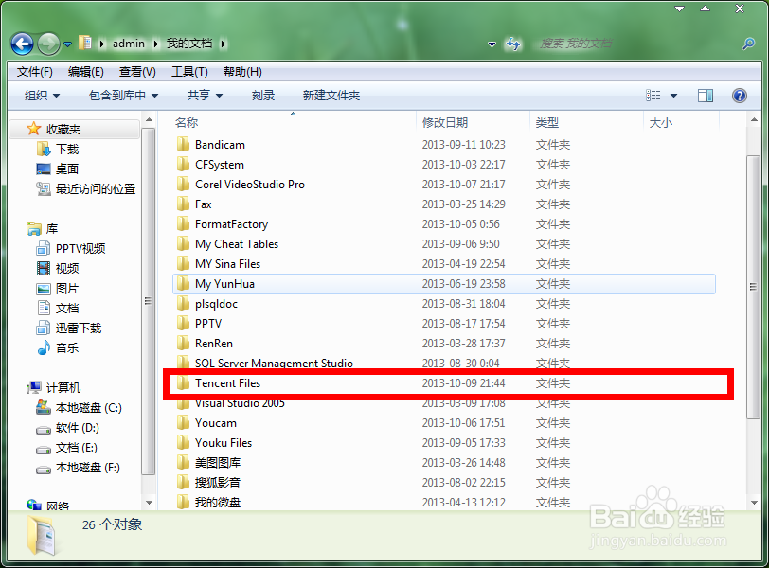Open address bar history dropdown arrow
769x568 pixels.
(492, 44)
